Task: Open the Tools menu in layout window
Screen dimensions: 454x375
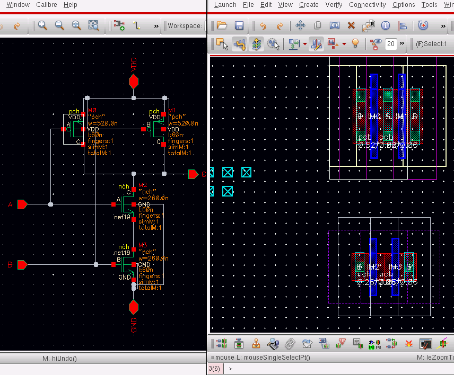Action: coord(429,5)
